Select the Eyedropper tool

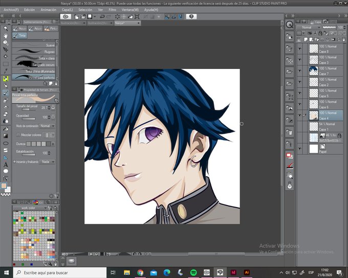click(x=6, y=71)
